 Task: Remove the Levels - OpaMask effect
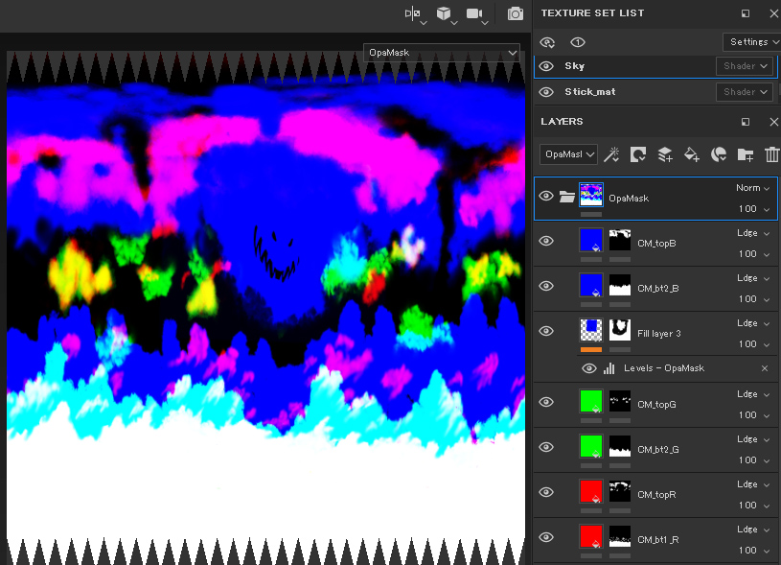coord(765,368)
